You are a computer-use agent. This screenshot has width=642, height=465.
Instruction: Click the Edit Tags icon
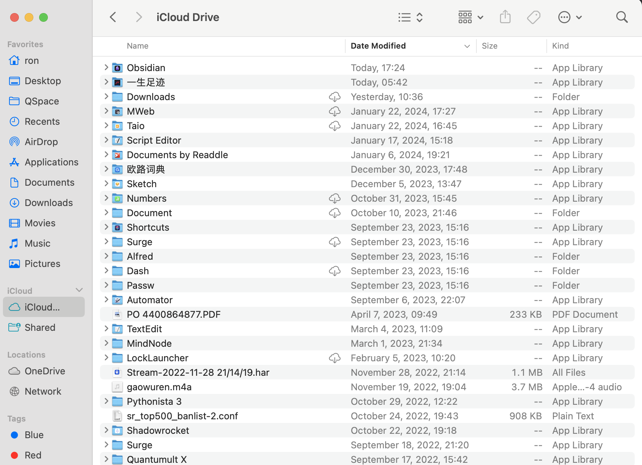click(534, 17)
